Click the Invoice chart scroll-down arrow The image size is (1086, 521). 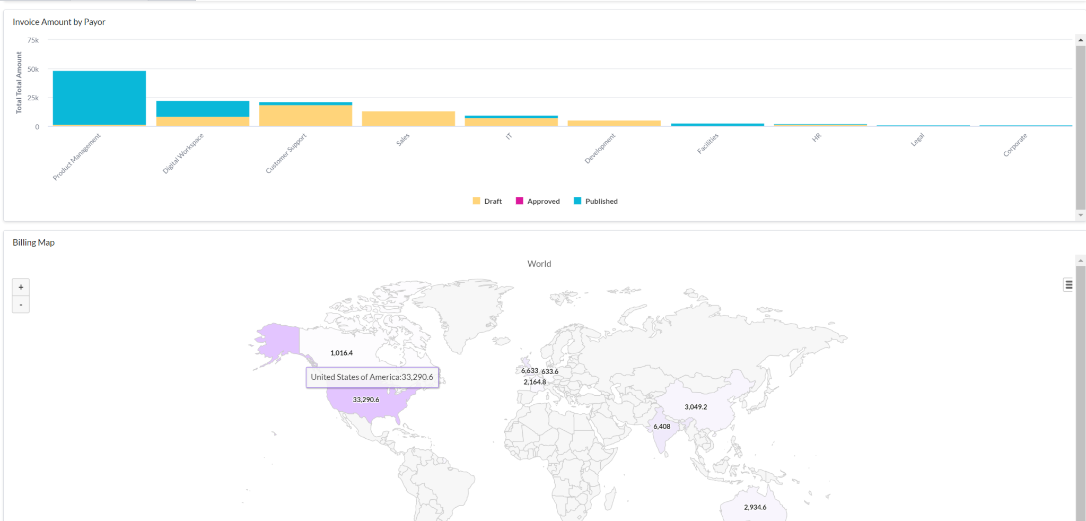(x=1080, y=215)
